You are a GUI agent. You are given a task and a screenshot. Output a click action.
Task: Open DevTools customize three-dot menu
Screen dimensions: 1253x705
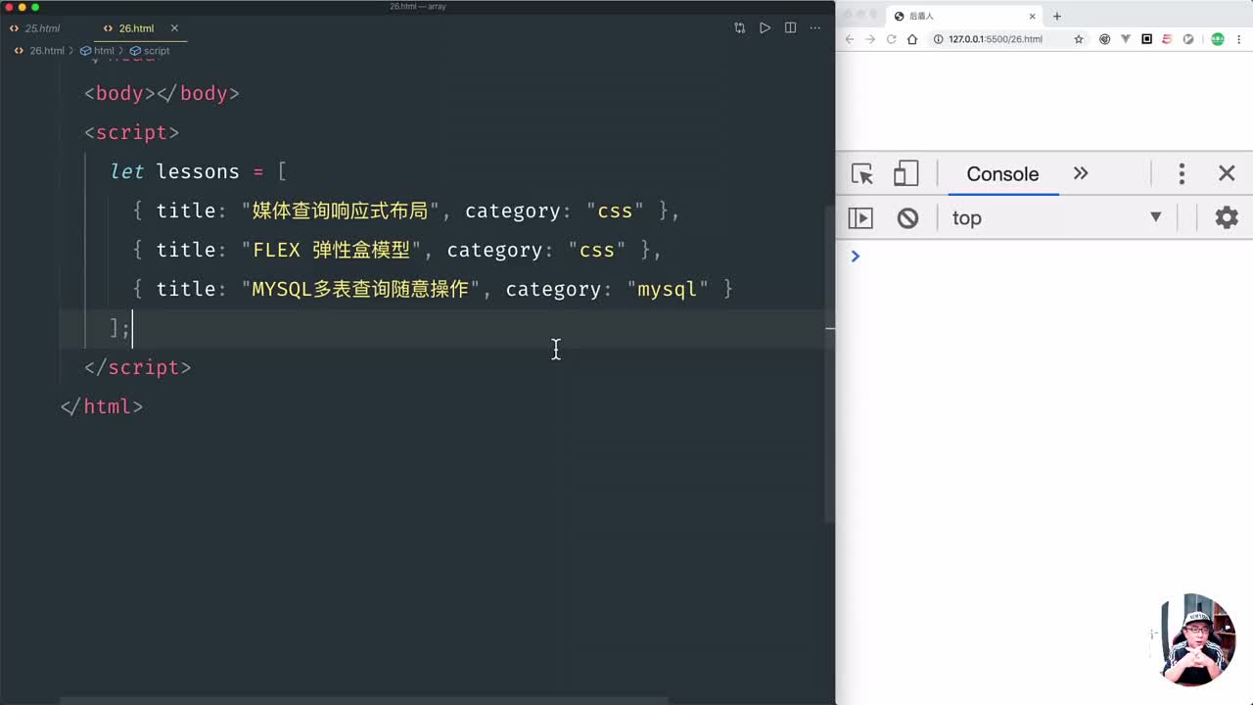[1182, 174]
